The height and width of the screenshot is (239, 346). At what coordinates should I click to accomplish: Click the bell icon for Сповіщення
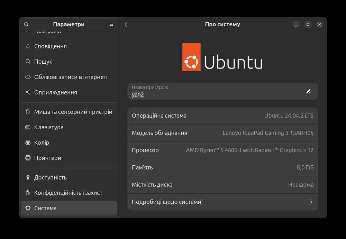pyautogui.click(x=28, y=46)
